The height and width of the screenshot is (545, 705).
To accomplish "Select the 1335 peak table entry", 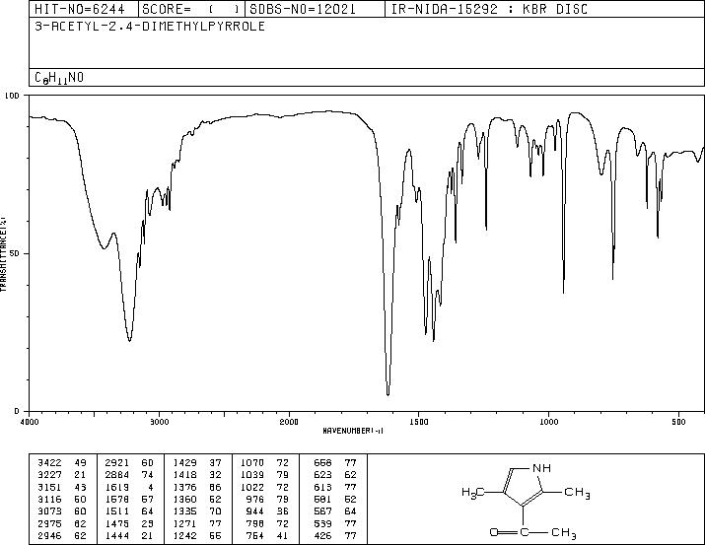I will point(198,511).
